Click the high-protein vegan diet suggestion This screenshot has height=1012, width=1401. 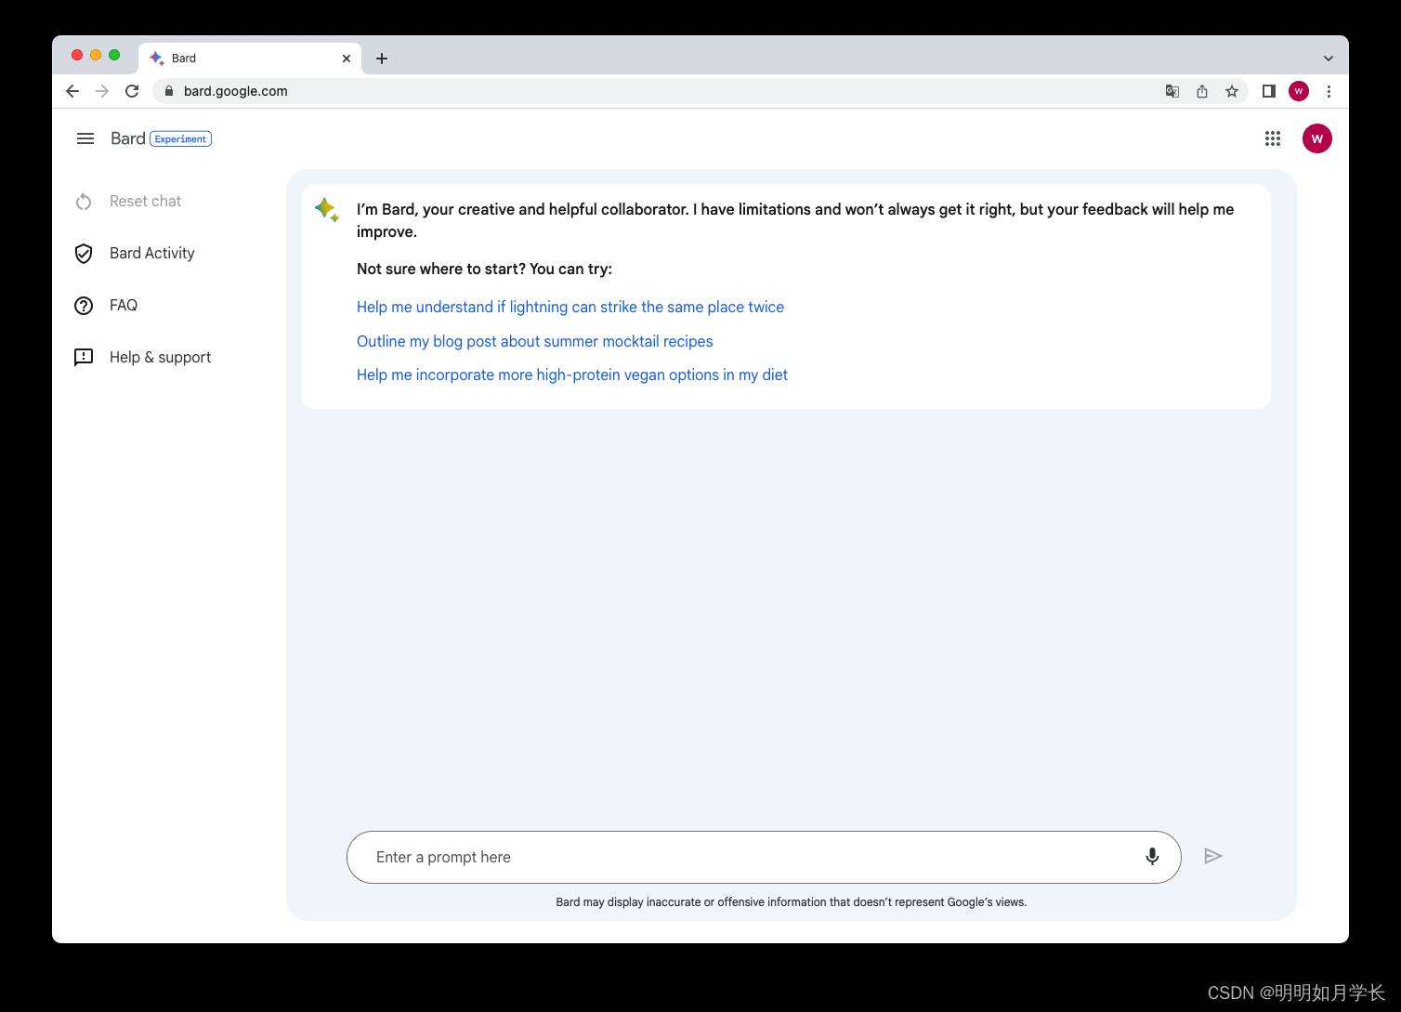[x=572, y=375]
